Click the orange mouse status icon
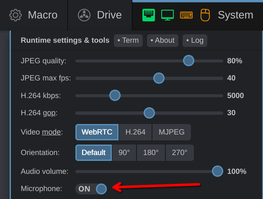The width and height of the screenshot is (263, 199). coord(205,15)
